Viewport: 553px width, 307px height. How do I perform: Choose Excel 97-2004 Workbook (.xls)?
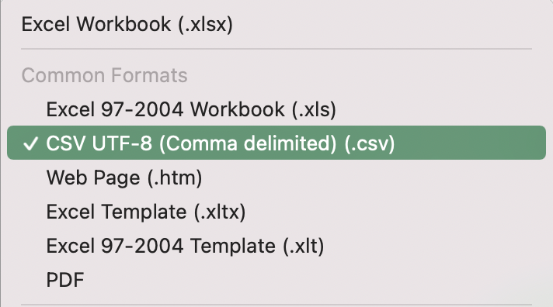276,109
